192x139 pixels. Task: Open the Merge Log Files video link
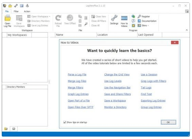77,81
